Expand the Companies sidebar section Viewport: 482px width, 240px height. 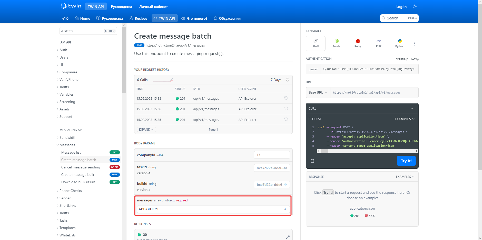(67, 72)
